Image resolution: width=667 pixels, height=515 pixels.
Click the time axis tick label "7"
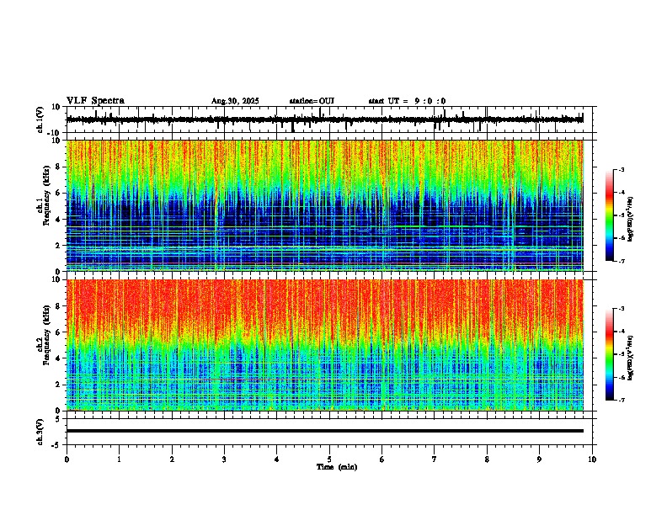pos(435,459)
